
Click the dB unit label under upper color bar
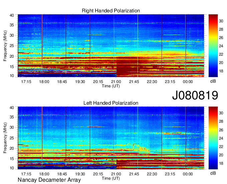[x=213, y=81]
